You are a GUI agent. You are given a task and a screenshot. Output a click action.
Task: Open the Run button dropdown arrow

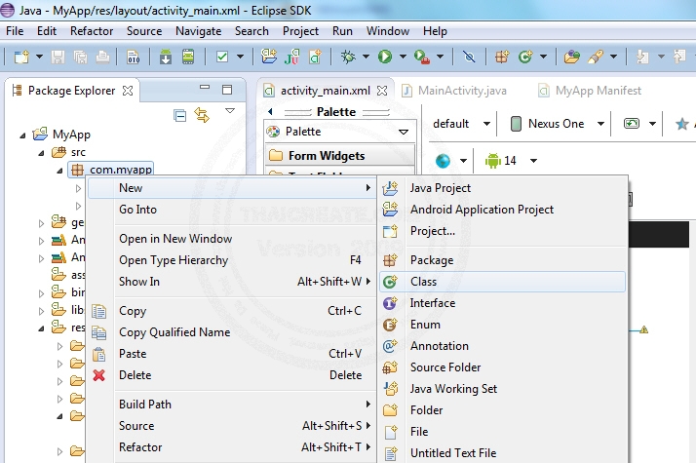[x=403, y=57]
